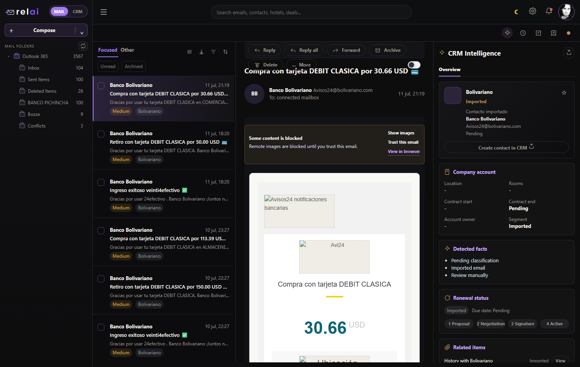This screenshot has height=367, width=580.
Task: Select the 4 Active stage
Action: point(554,324)
